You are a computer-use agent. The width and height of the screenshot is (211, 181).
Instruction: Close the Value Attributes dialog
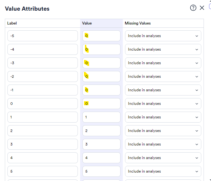[x=202, y=8]
